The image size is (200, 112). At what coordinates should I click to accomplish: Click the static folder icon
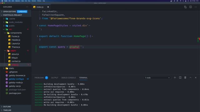pyautogui.click(x=7, y=68)
